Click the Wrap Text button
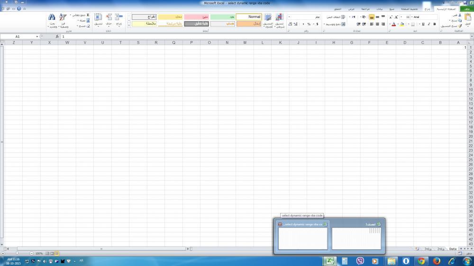Screen dimensions: 474x266 pyautogui.click(x=336, y=17)
